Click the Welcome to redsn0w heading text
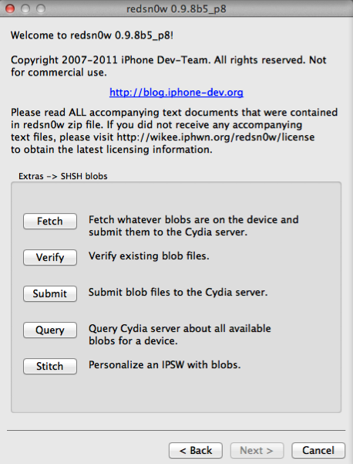 pyautogui.click(x=92, y=36)
